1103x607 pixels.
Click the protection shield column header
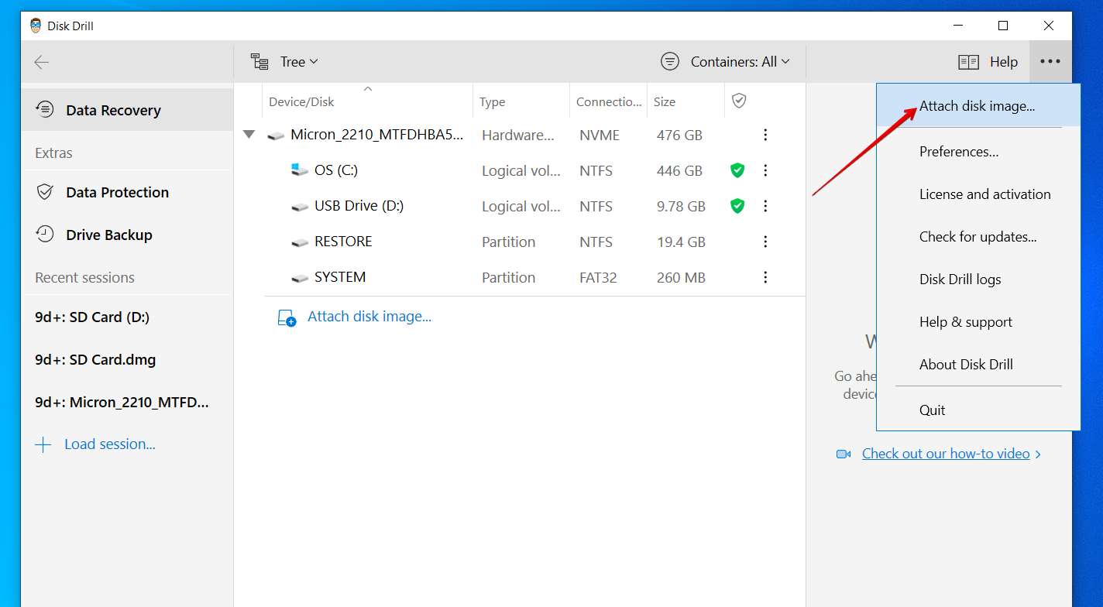(739, 101)
